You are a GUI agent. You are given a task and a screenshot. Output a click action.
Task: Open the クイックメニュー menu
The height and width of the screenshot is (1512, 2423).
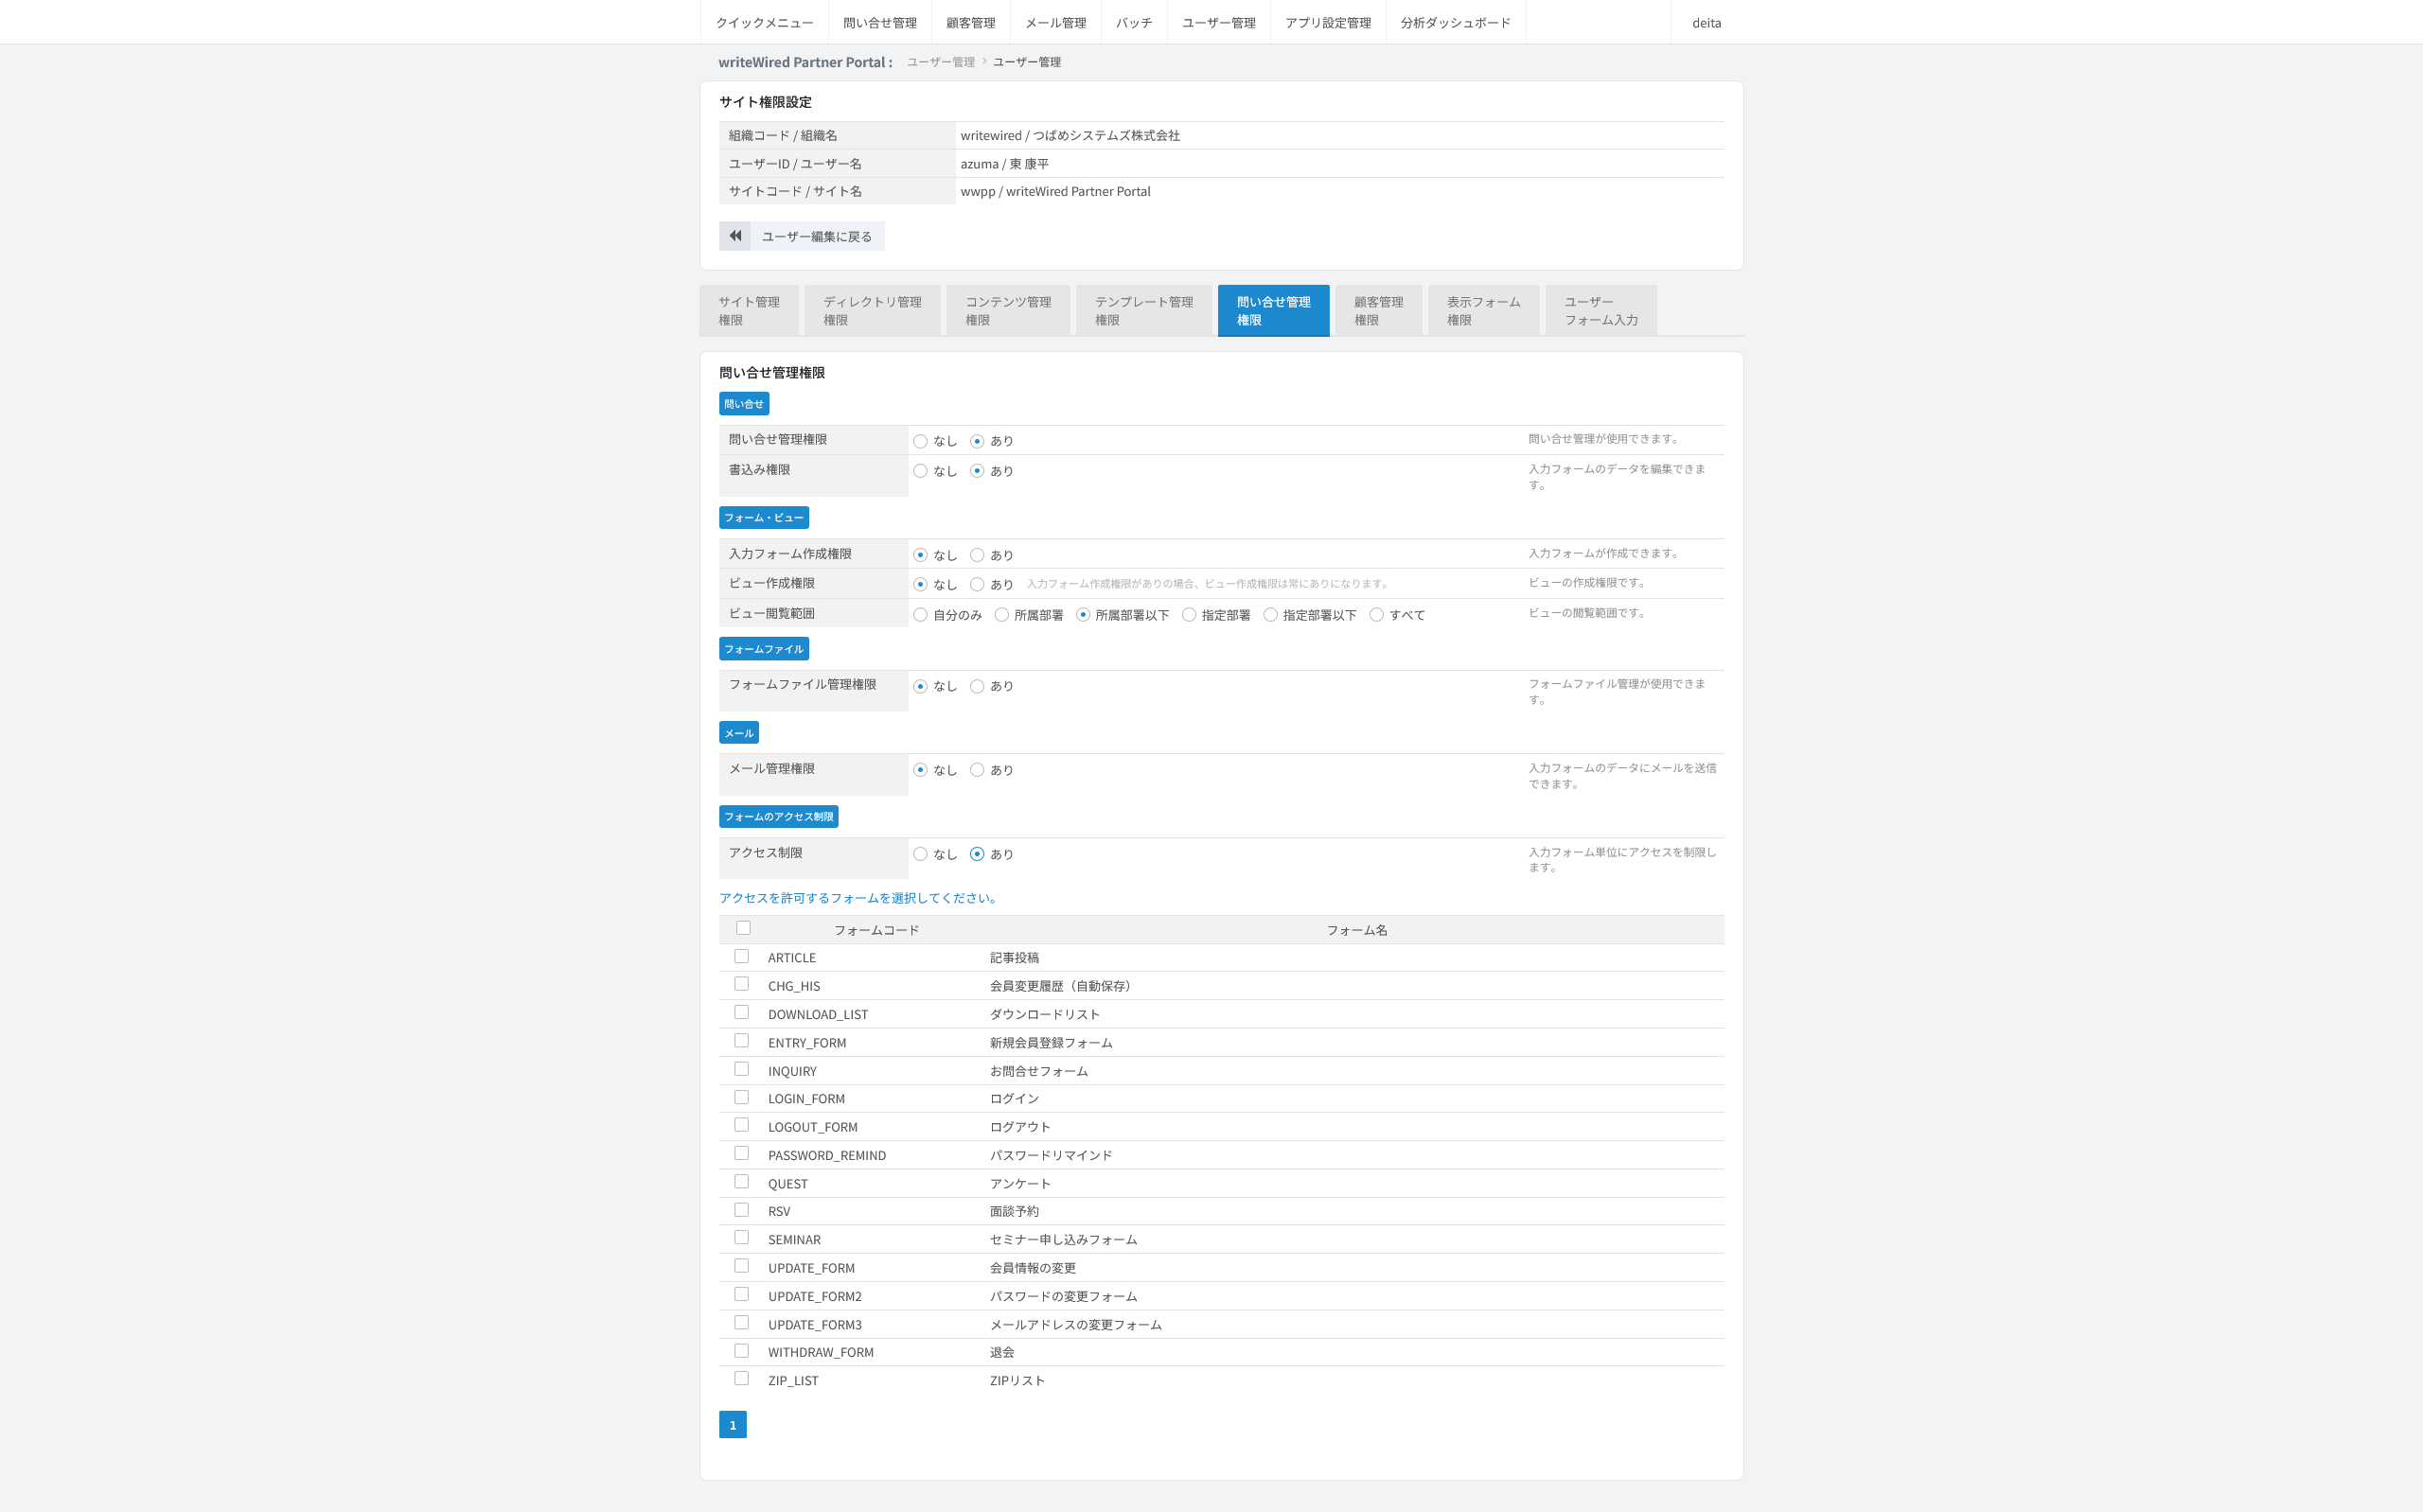point(764,22)
